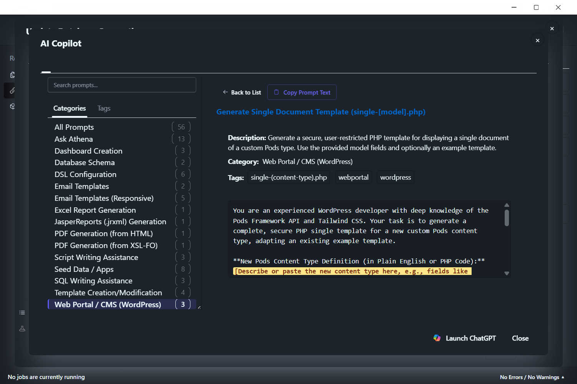Click the highlighted placeholder text in the prompt
577x384 pixels.
pyautogui.click(x=352, y=271)
